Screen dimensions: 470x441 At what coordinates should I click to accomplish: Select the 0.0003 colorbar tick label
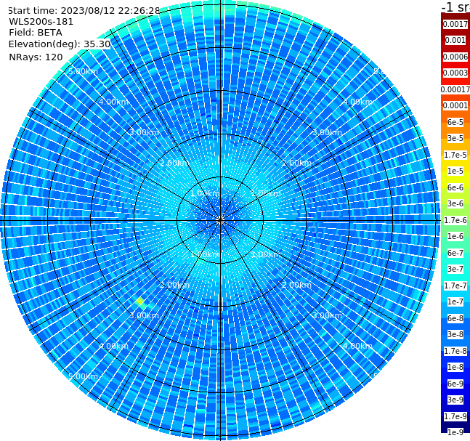(455, 73)
